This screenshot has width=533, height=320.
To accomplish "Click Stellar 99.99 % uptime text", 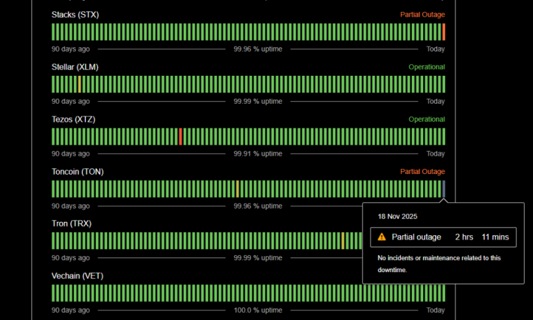I will (x=258, y=101).
